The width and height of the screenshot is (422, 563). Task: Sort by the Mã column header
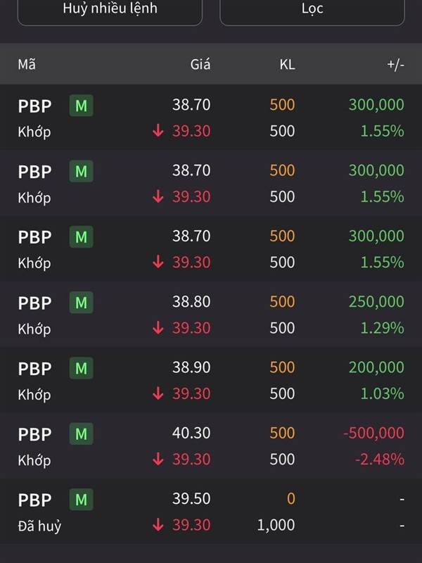click(27, 64)
